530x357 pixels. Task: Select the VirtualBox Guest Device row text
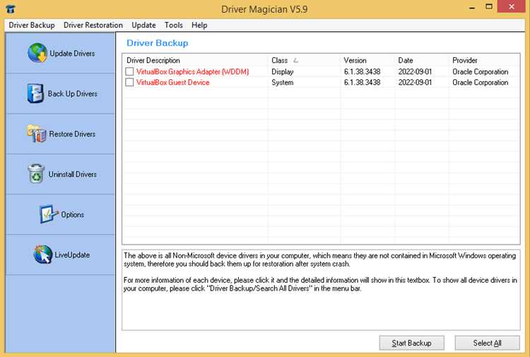pyautogui.click(x=172, y=82)
